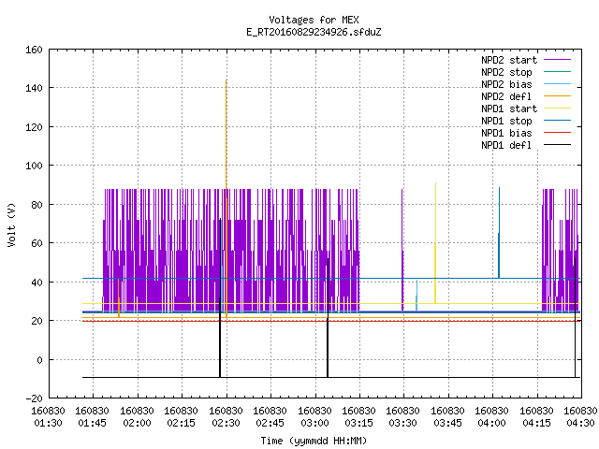
Task: Click the yellow NPD1 start spike near 03:40
Action: 435,243
